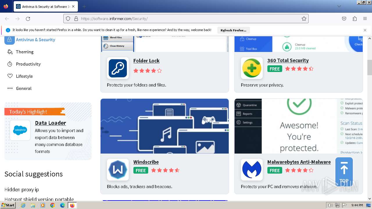Open the Firefox application hamburger menu
The image size is (372, 209).
click(x=365, y=19)
